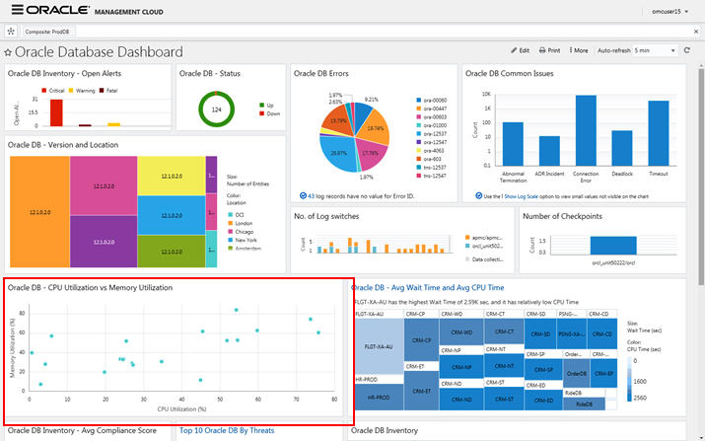
Task: Click the Critical alerts red bar
Action: (x=56, y=112)
